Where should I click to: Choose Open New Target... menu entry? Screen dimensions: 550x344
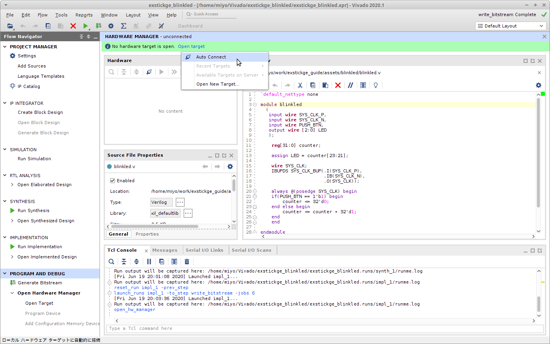[x=225, y=84]
